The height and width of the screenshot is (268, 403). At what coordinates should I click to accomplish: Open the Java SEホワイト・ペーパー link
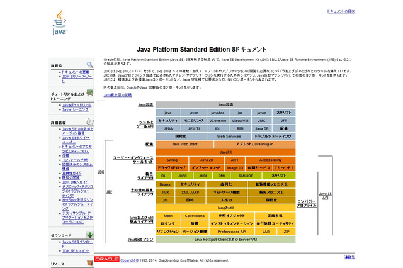[x=76, y=140]
